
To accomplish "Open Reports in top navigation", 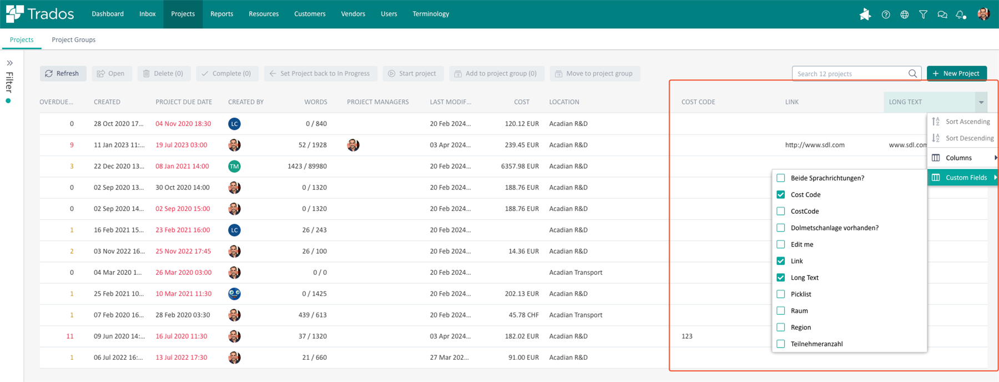I will pos(221,14).
